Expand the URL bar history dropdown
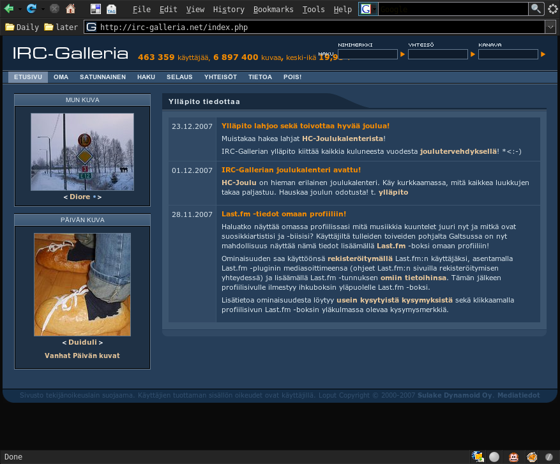Screen dimensions: 560x464 pos(550,27)
